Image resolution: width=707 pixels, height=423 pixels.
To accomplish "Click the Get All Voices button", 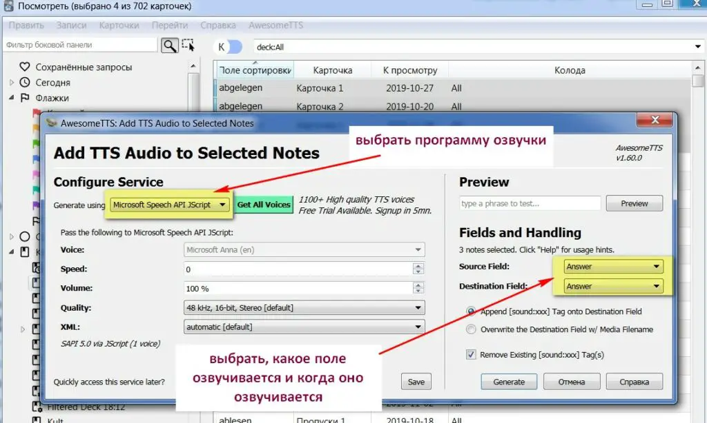I will [264, 205].
